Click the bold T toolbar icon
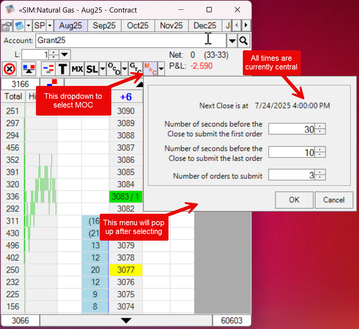This screenshot has width=359, height=329. (63, 69)
